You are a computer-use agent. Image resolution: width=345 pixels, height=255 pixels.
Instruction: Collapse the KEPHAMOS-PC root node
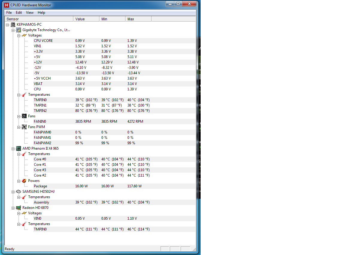click(x=7, y=25)
